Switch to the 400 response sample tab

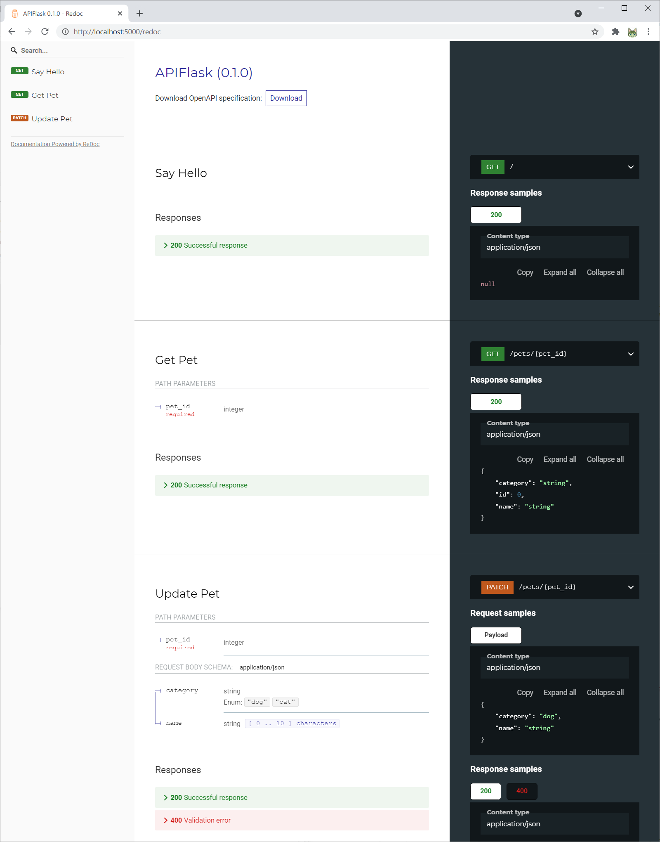pos(521,791)
